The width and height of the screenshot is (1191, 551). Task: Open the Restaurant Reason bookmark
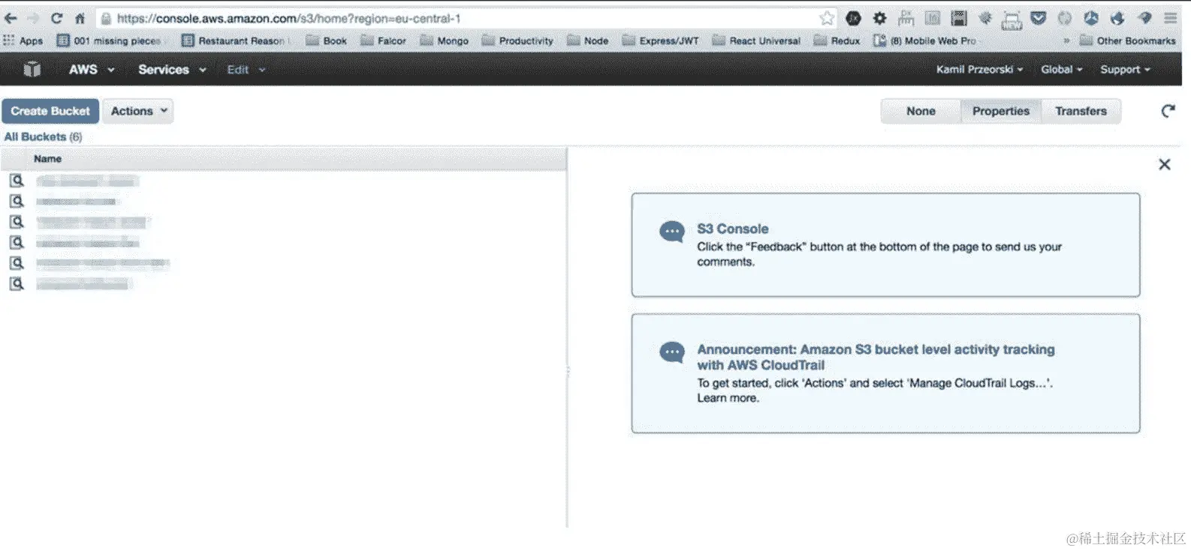[234, 40]
